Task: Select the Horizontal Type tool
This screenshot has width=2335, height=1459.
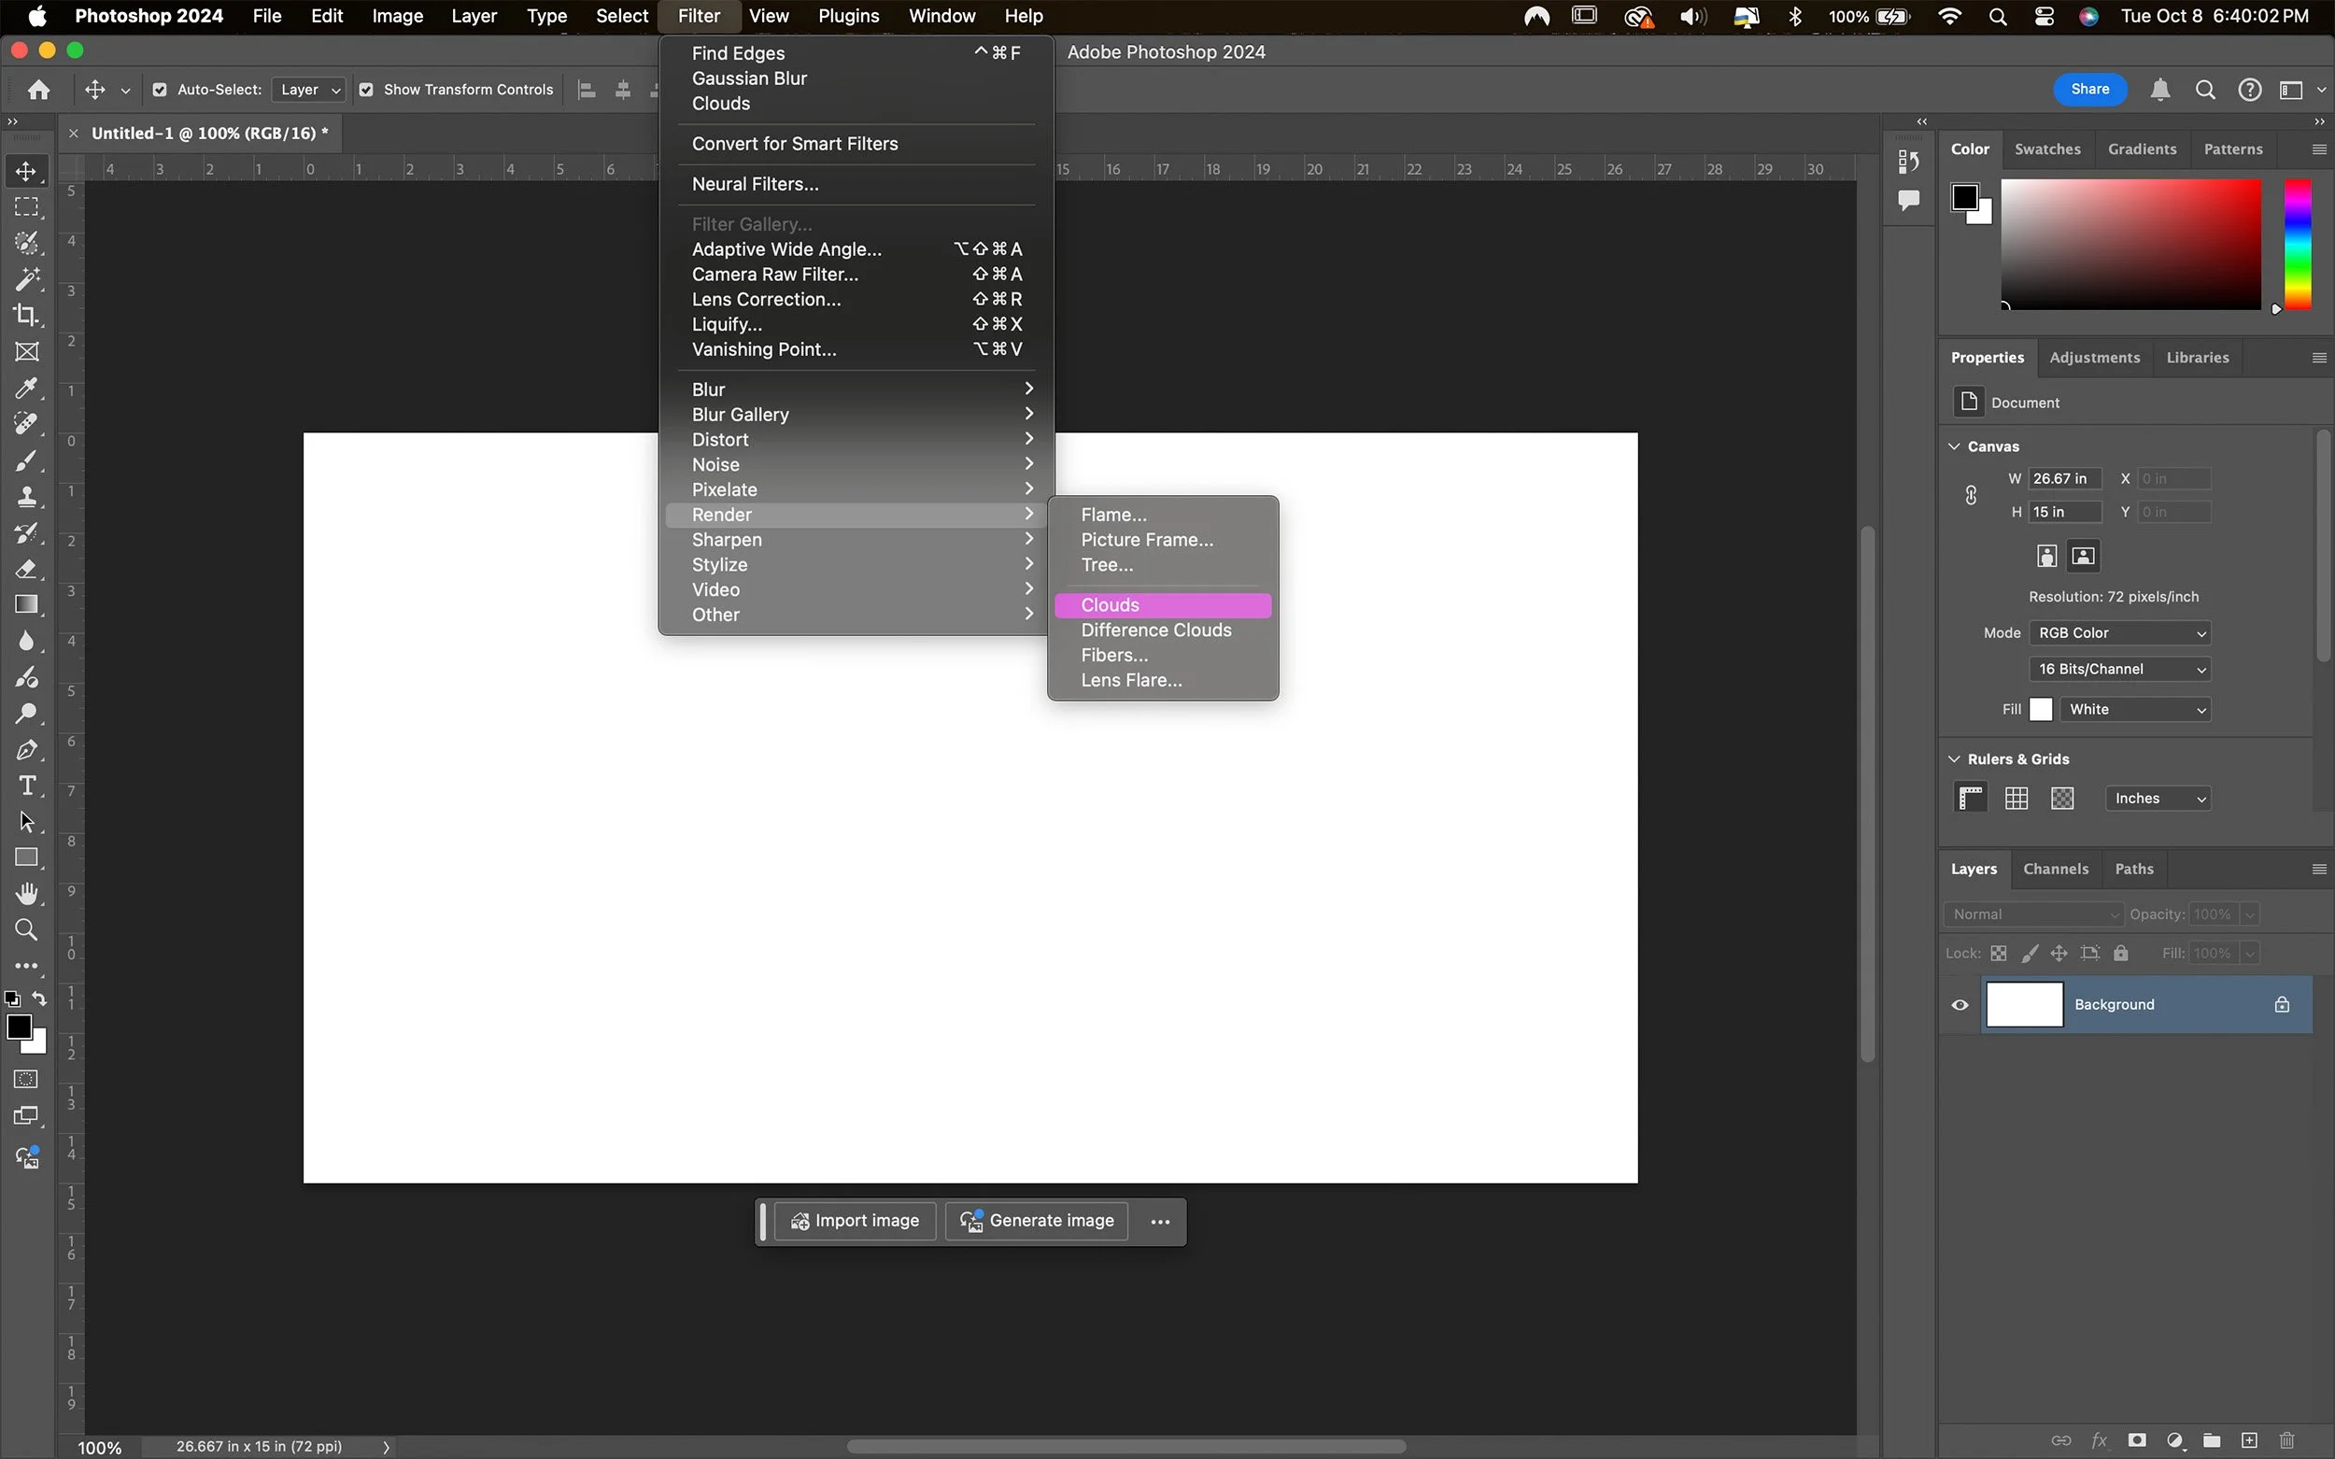Action: click(x=27, y=786)
